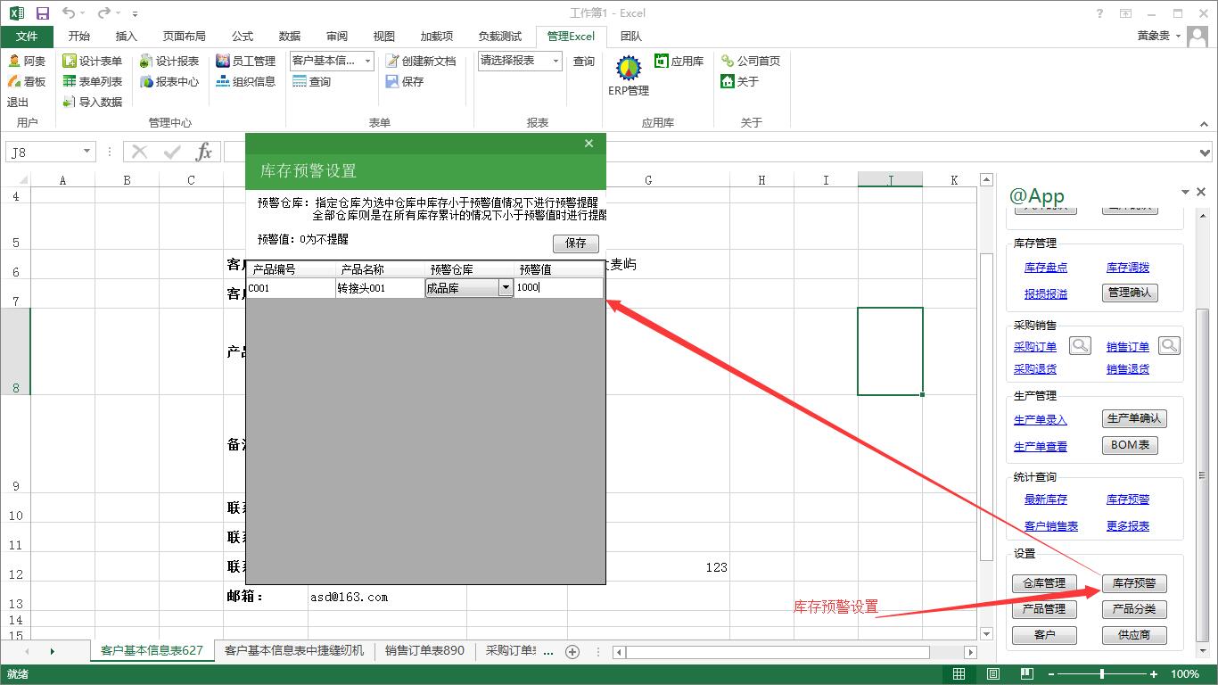Click the search icon beside 采购订单
The height and width of the screenshot is (685, 1218).
1080,346
